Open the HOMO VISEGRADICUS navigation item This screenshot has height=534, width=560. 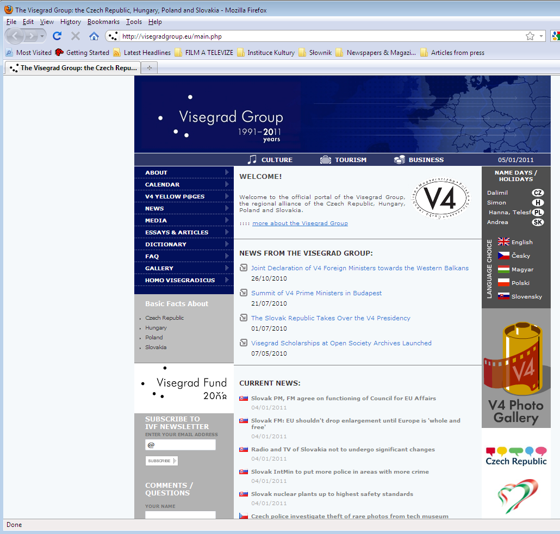pyautogui.click(x=184, y=280)
